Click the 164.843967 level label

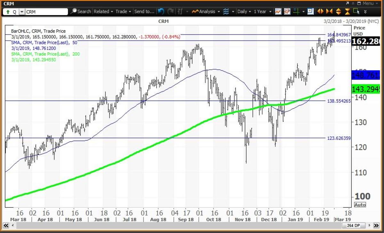point(339,35)
